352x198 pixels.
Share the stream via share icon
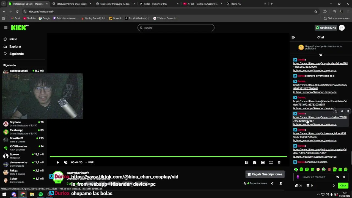tap(272, 183)
